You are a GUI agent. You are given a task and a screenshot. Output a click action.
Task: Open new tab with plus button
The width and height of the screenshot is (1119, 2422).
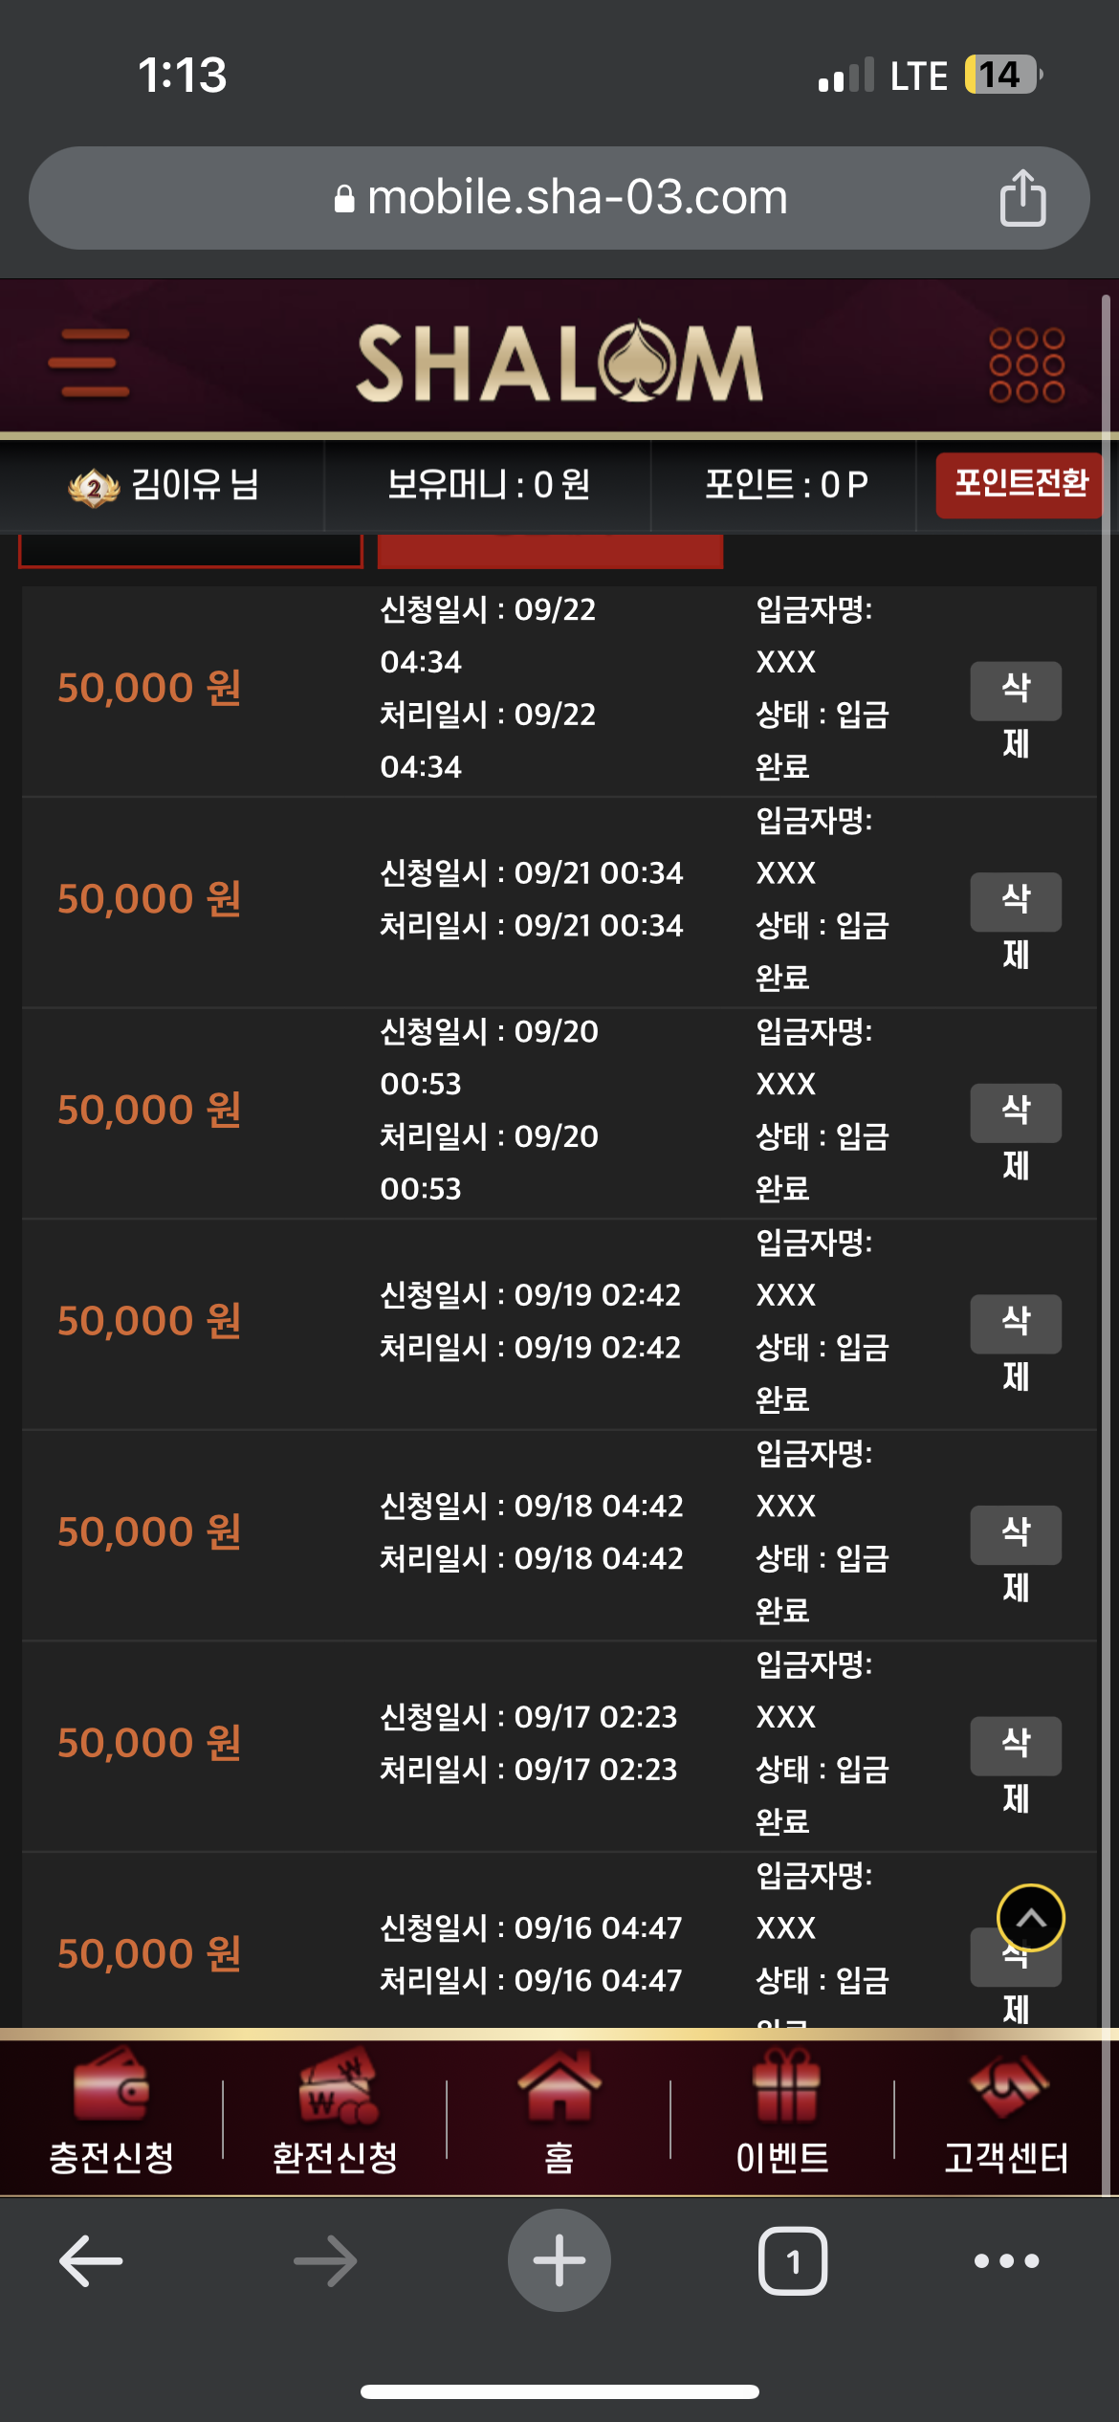[x=559, y=2260]
